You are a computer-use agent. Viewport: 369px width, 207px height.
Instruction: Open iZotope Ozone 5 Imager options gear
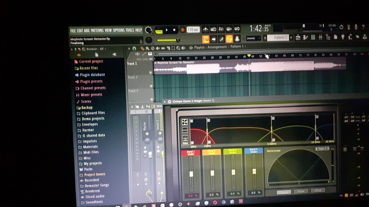(170, 101)
